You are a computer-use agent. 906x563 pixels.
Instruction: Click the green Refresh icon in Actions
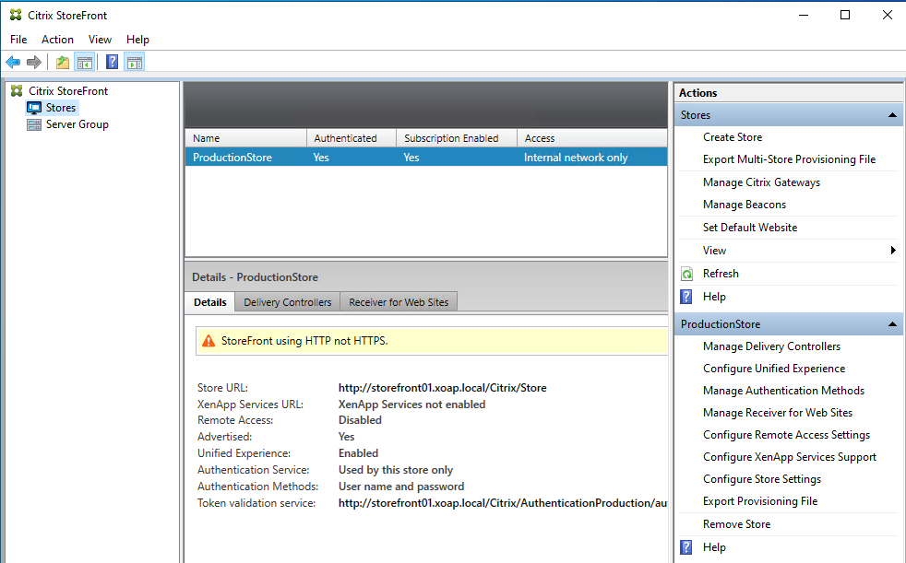pyautogui.click(x=686, y=274)
